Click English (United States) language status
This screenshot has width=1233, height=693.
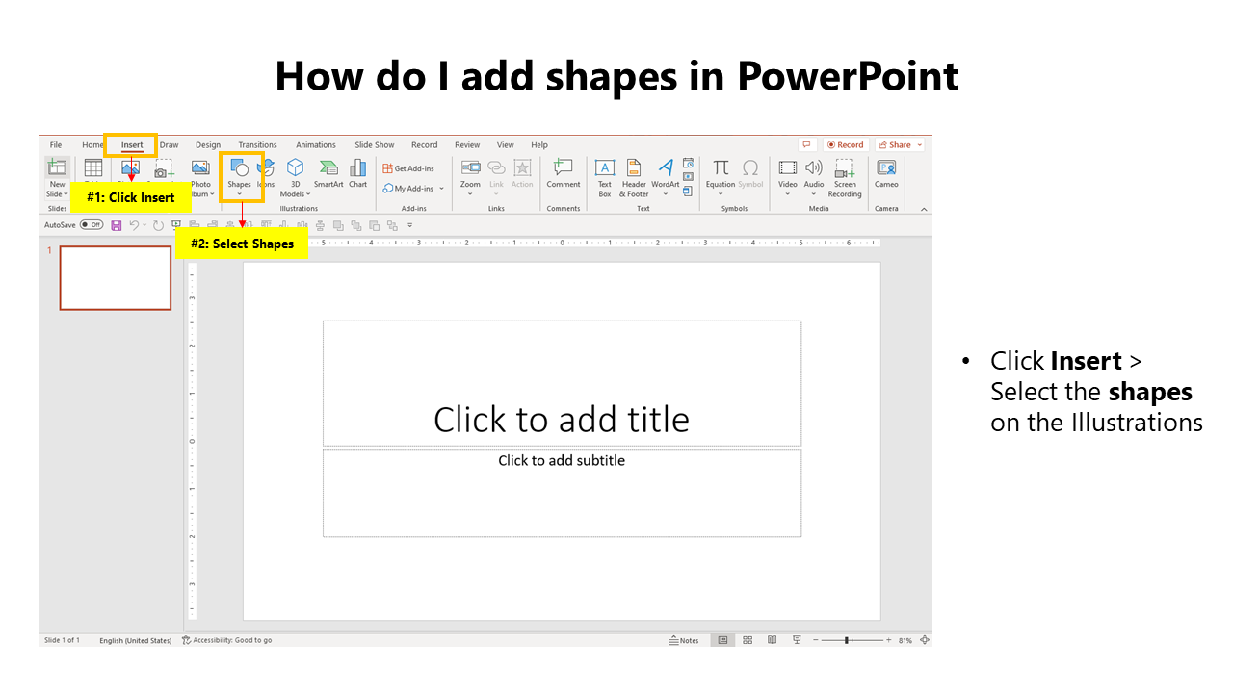(136, 640)
